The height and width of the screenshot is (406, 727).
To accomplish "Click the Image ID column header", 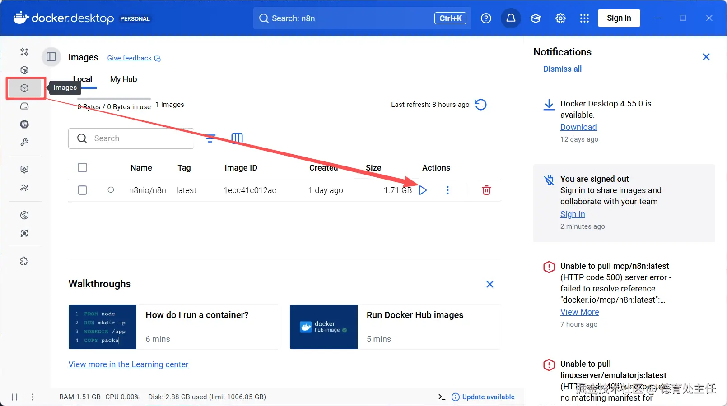I will click(241, 168).
